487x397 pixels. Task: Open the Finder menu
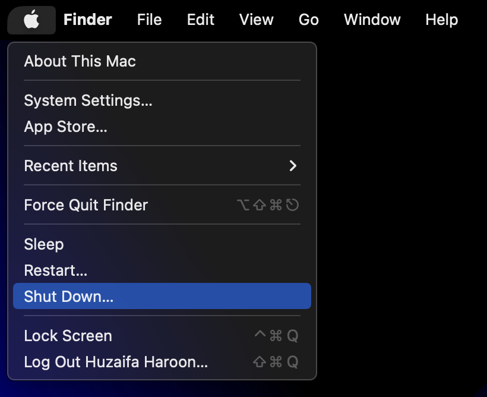click(87, 20)
